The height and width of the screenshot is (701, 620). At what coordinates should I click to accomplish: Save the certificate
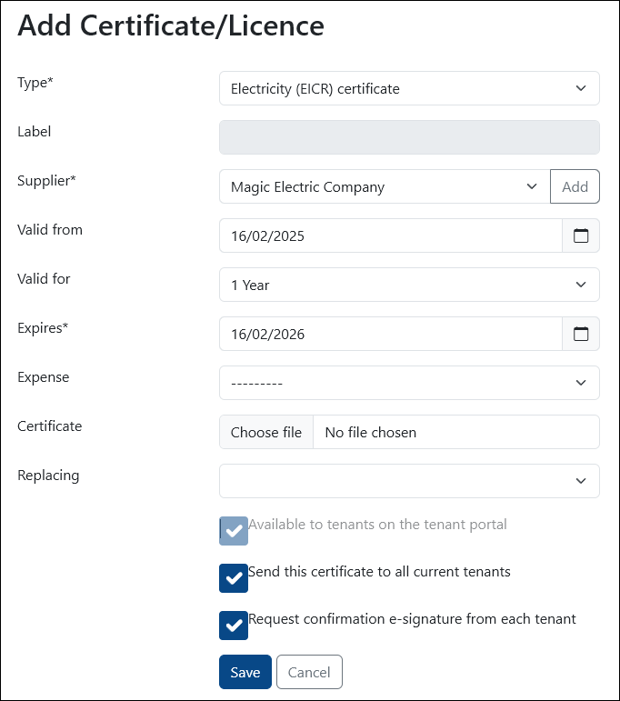245,672
